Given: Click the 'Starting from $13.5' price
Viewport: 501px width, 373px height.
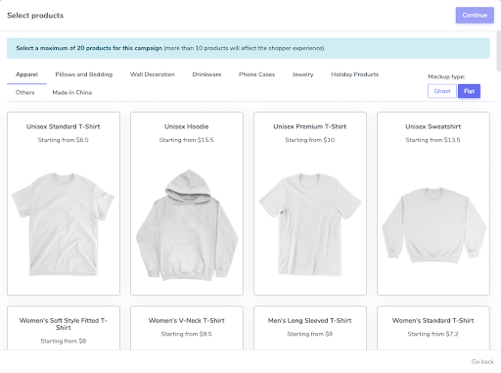Looking at the screenshot, I should (433, 140).
